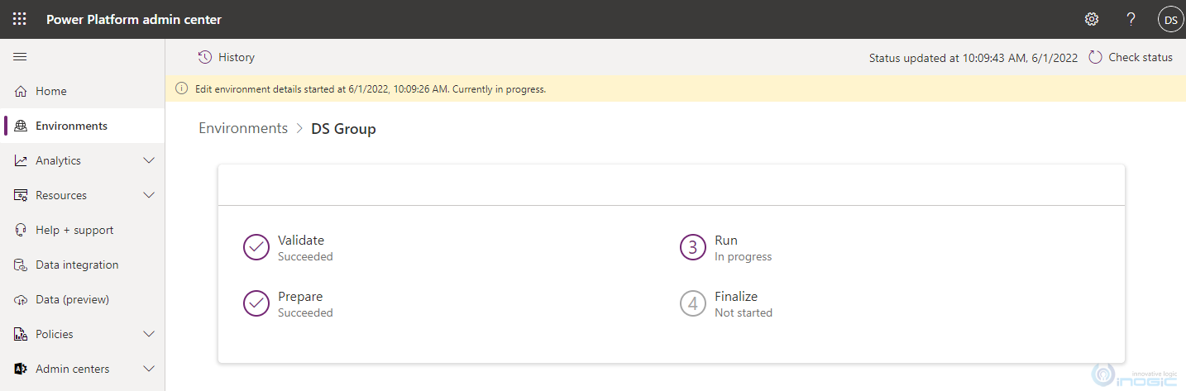Click the Check status refresh icon
1186x391 pixels.
coord(1095,57)
